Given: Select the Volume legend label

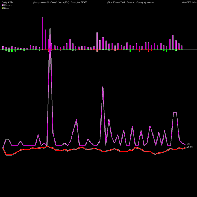Looking at the screenshot, I should point(7,6).
